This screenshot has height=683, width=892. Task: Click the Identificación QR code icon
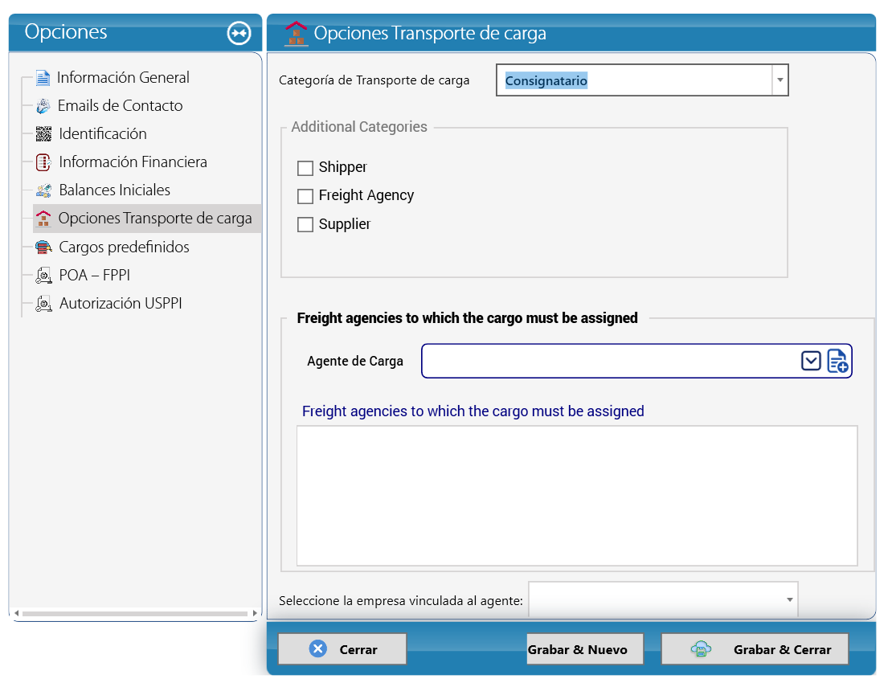coord(43,133)
